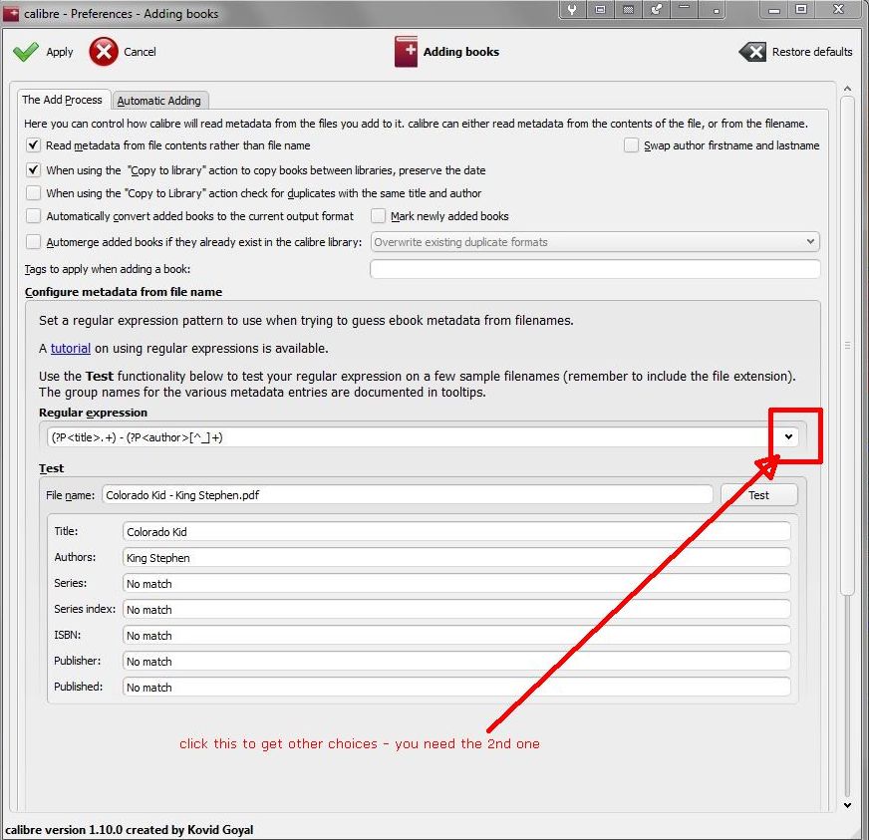The width and height of the screenshot is (869, 840).
Task: Click the Apply button label
Action: point(60,52)
